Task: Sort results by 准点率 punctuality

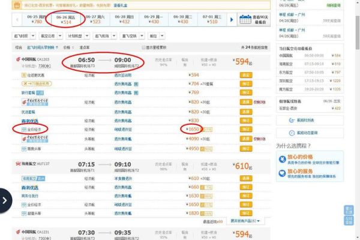Action: [85, 47]
